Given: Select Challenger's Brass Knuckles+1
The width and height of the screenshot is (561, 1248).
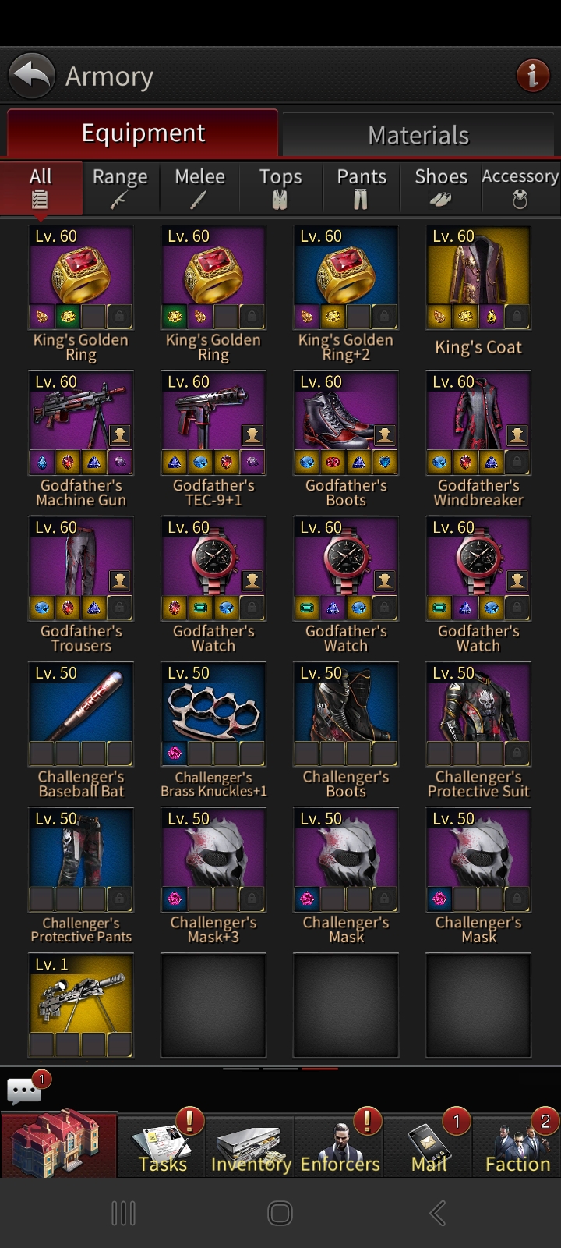Looking at the screenshot, I should click(213, 730).
